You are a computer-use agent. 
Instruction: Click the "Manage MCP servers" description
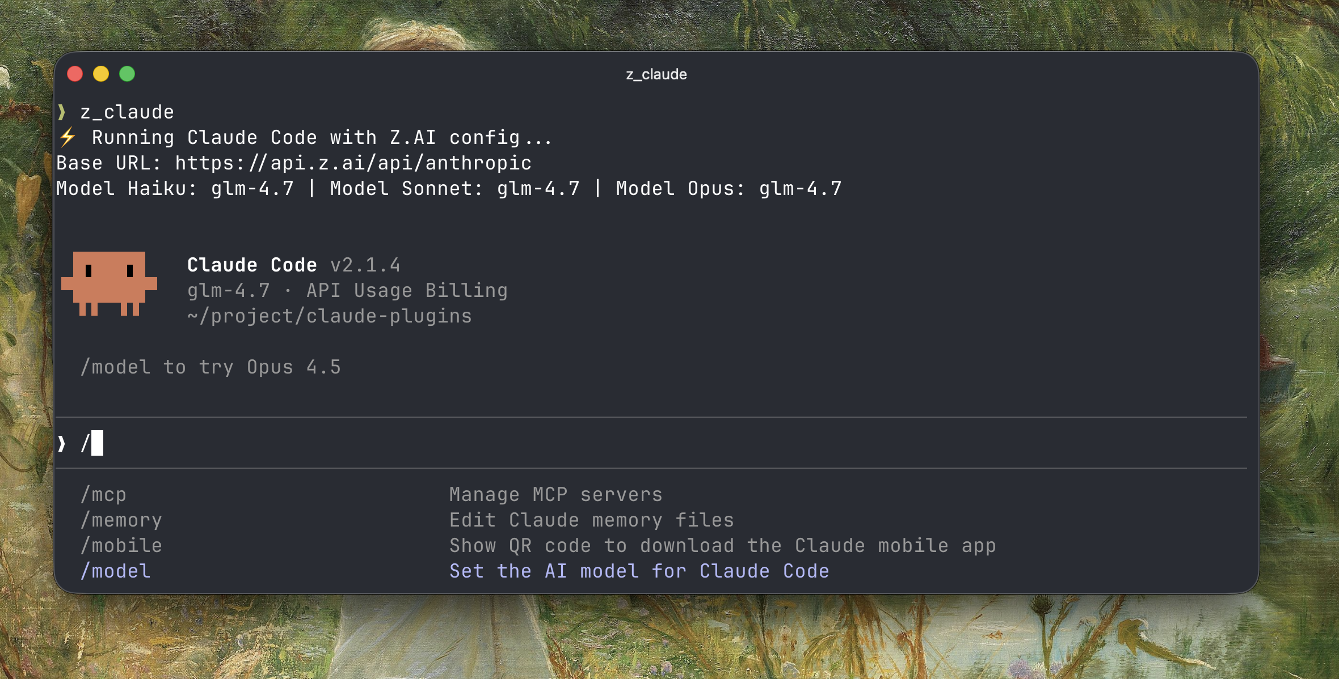pos(555,495)
